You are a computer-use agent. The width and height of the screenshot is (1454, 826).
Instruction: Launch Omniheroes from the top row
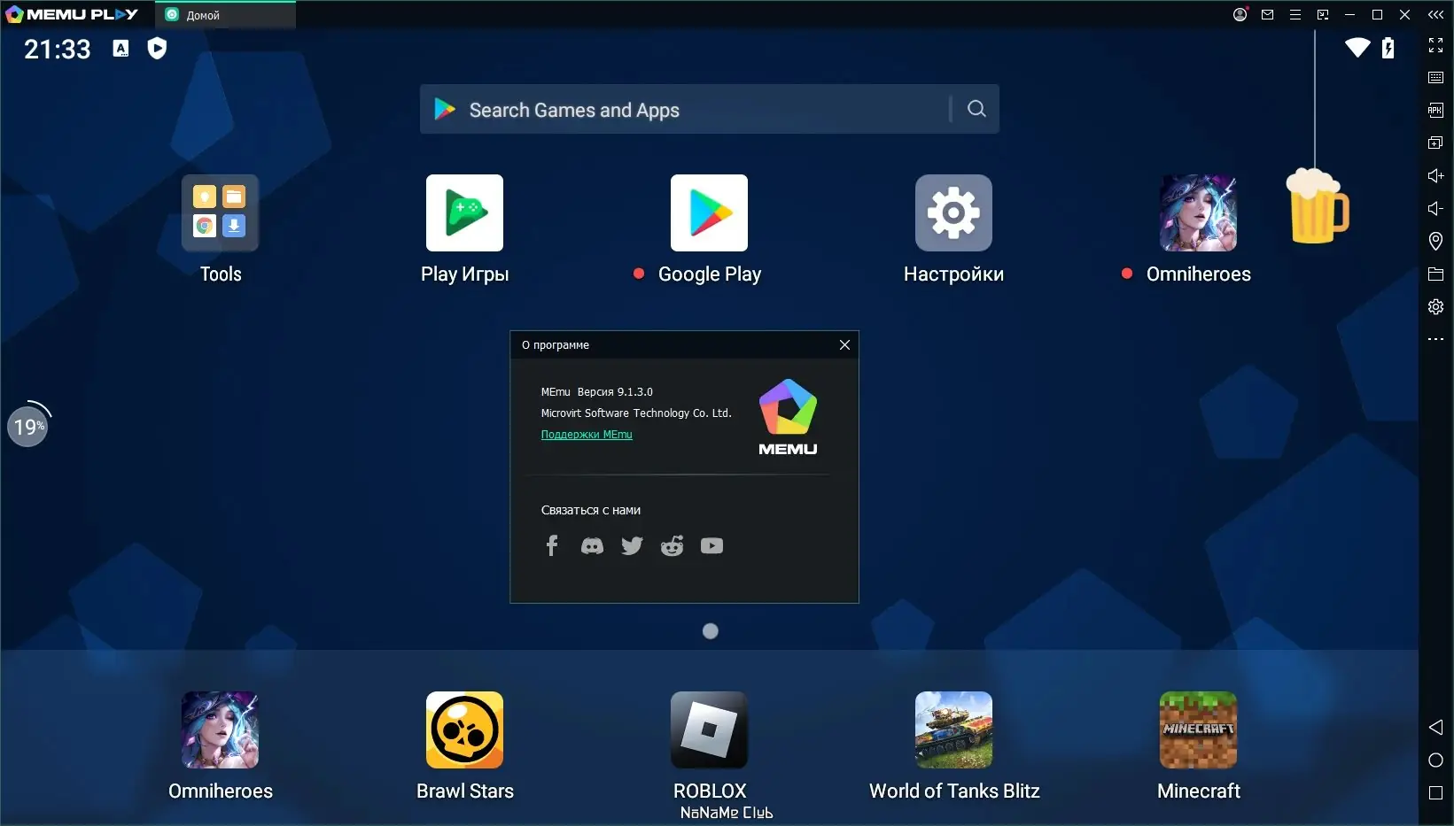1198,212
